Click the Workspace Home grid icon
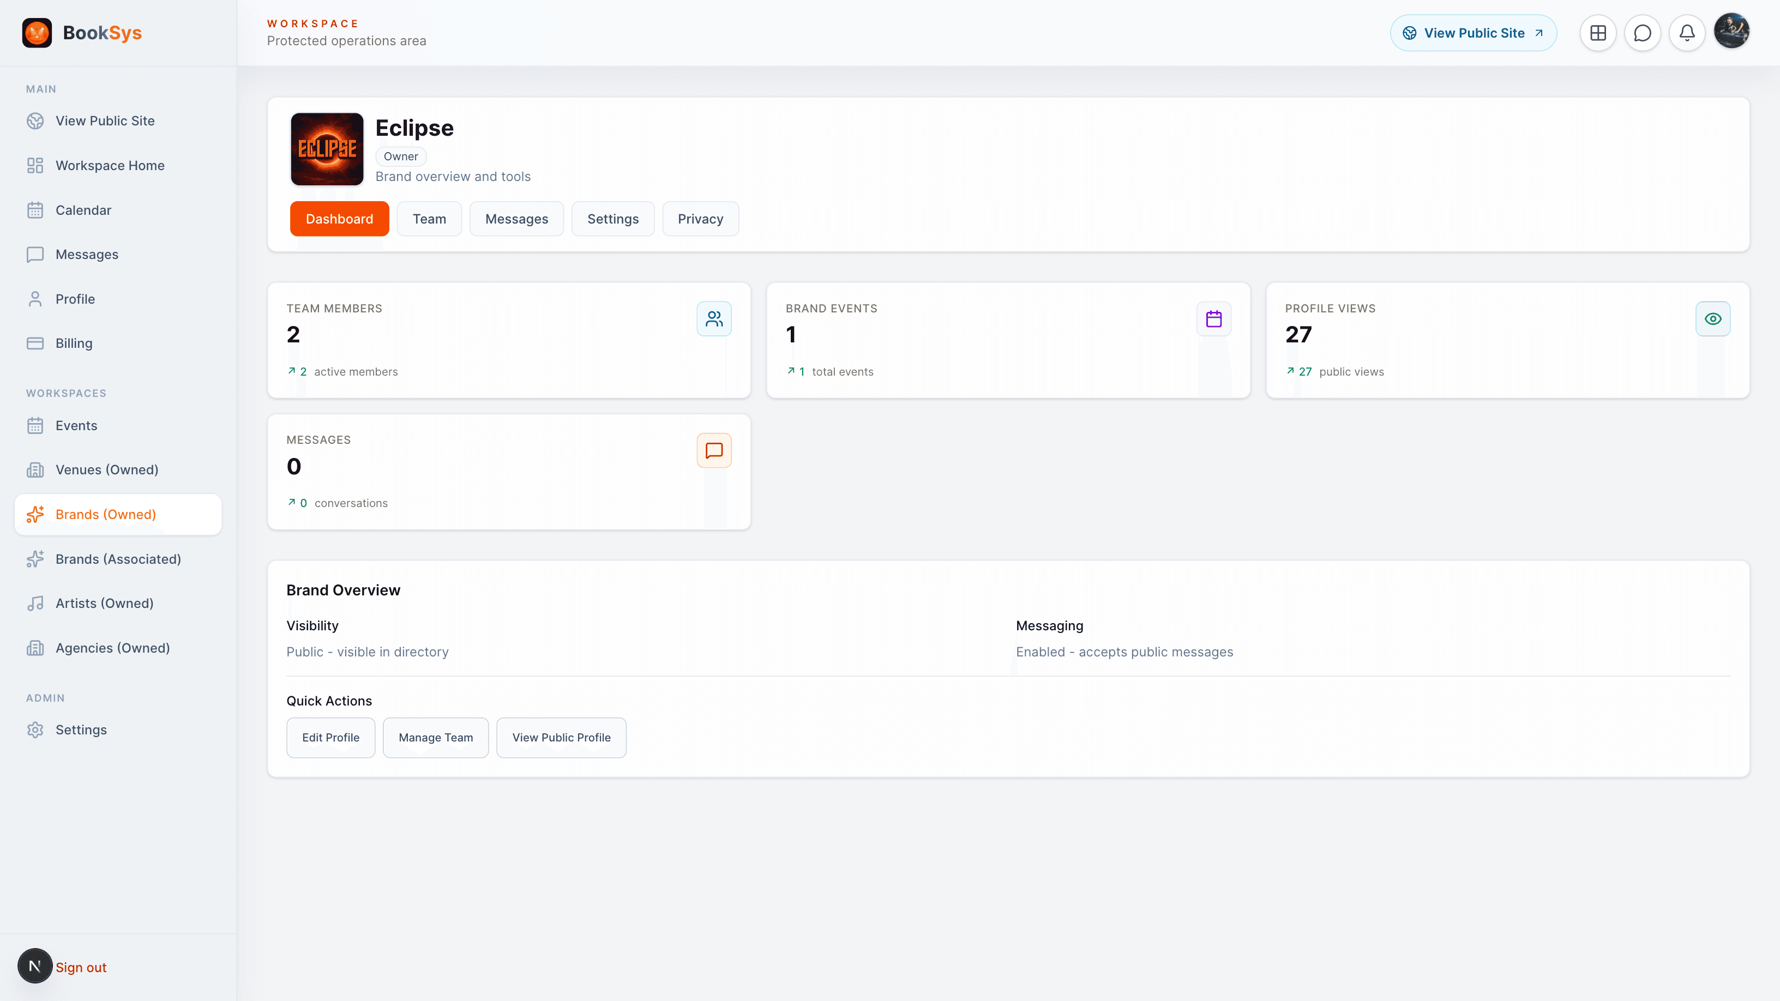The width and height of the screenshot is (1780, 1001). tap(35, 166)
